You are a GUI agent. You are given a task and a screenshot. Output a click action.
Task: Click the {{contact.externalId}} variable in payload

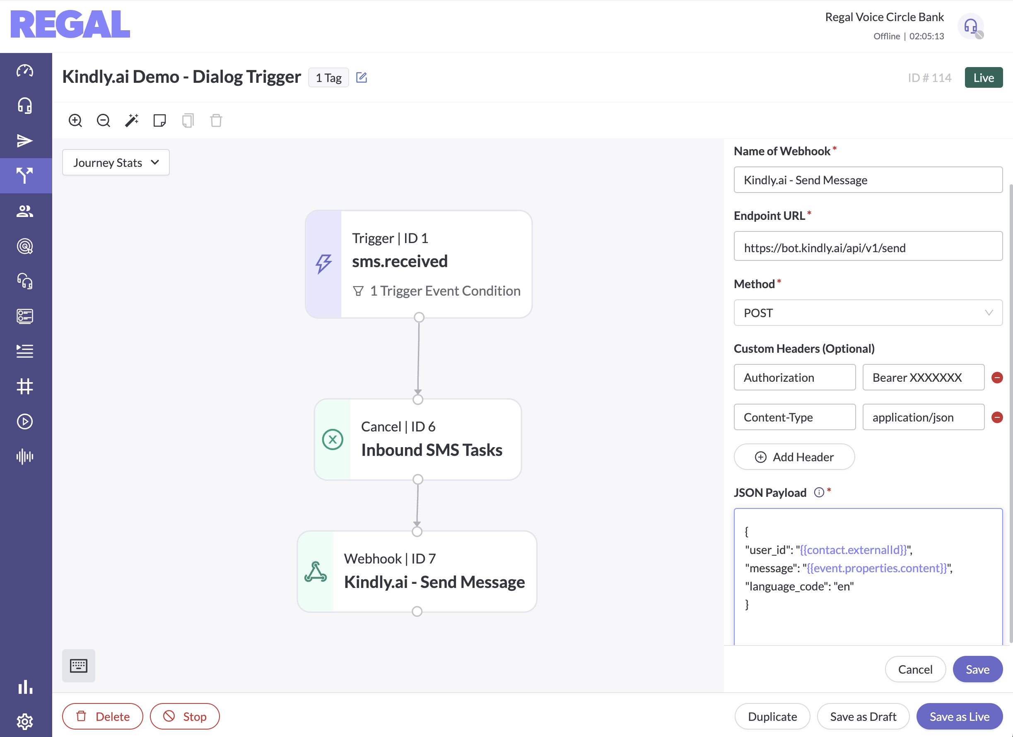coord(853,549)
